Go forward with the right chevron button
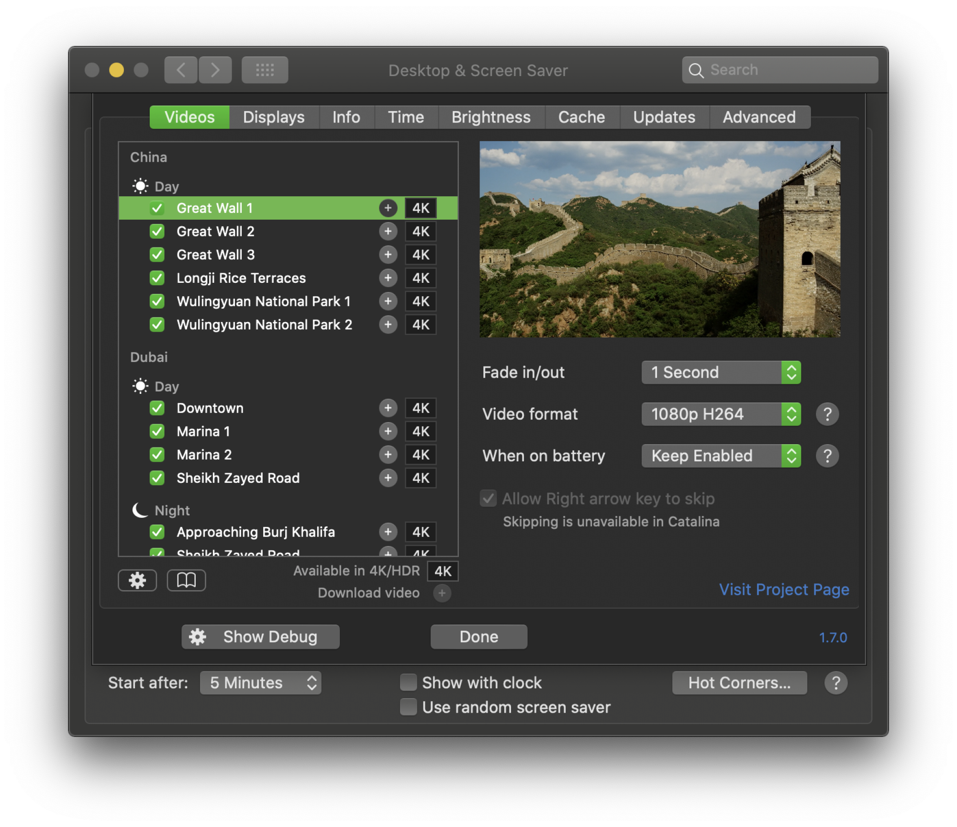 [215, 70]
